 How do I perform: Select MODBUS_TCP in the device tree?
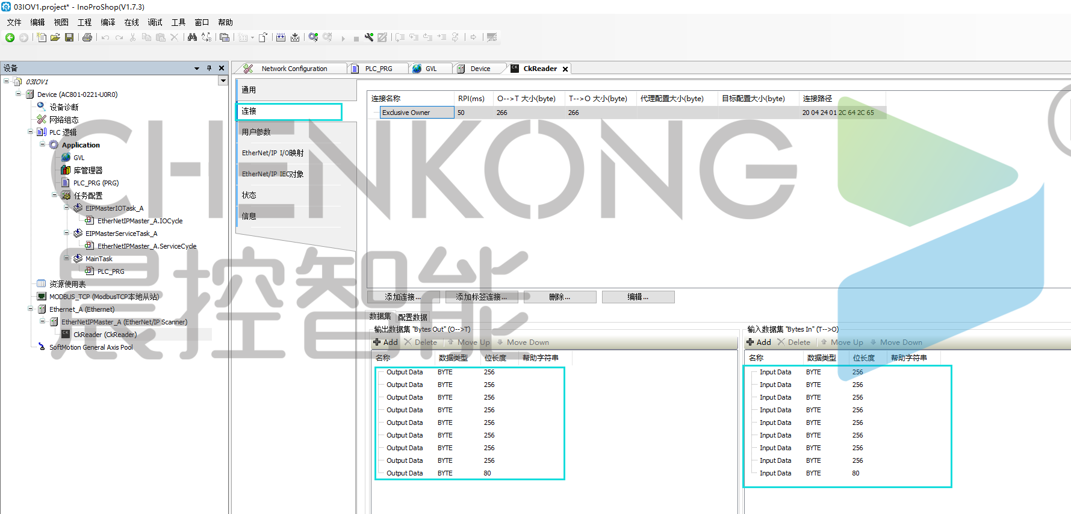(104, 297)
